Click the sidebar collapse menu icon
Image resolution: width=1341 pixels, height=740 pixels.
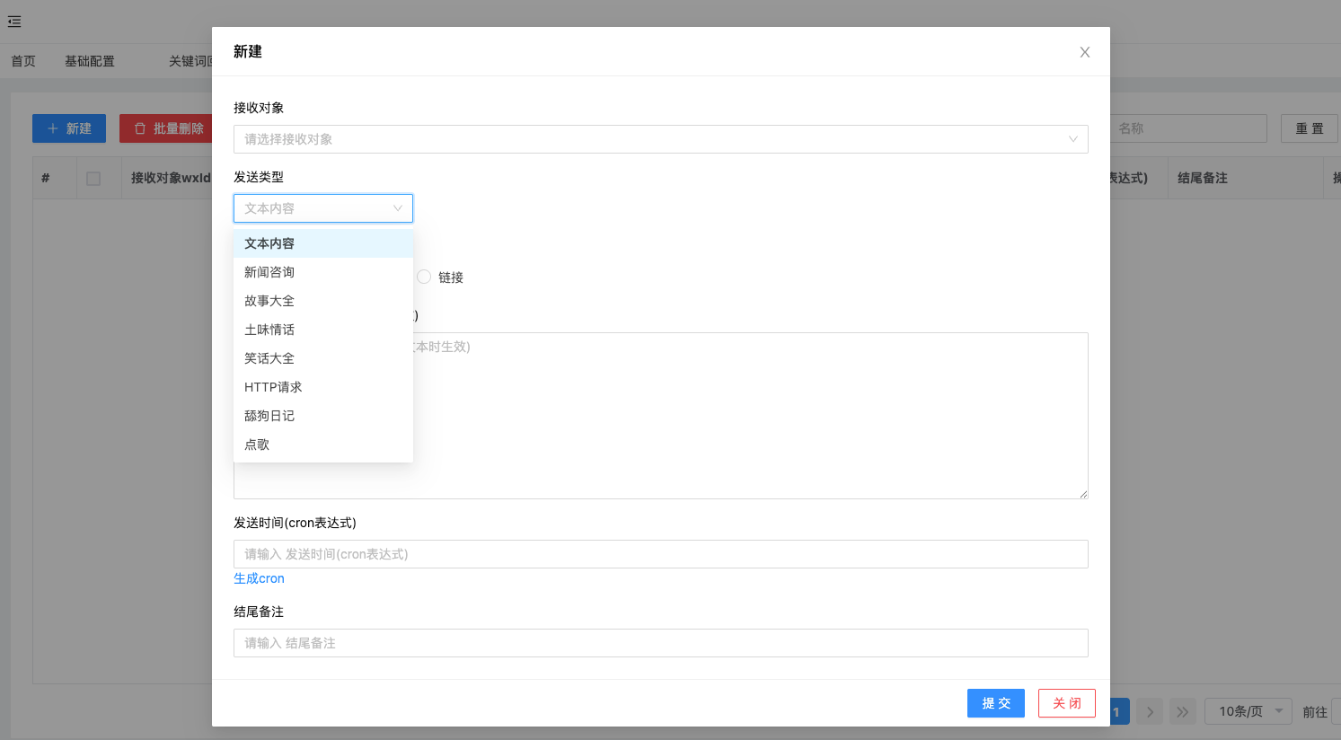(x=14, y=22)
